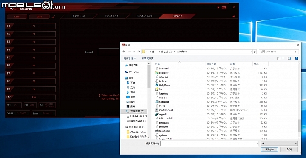Click the Save profile button
This screenshot has width=306, height=158.
click(39, 17)
